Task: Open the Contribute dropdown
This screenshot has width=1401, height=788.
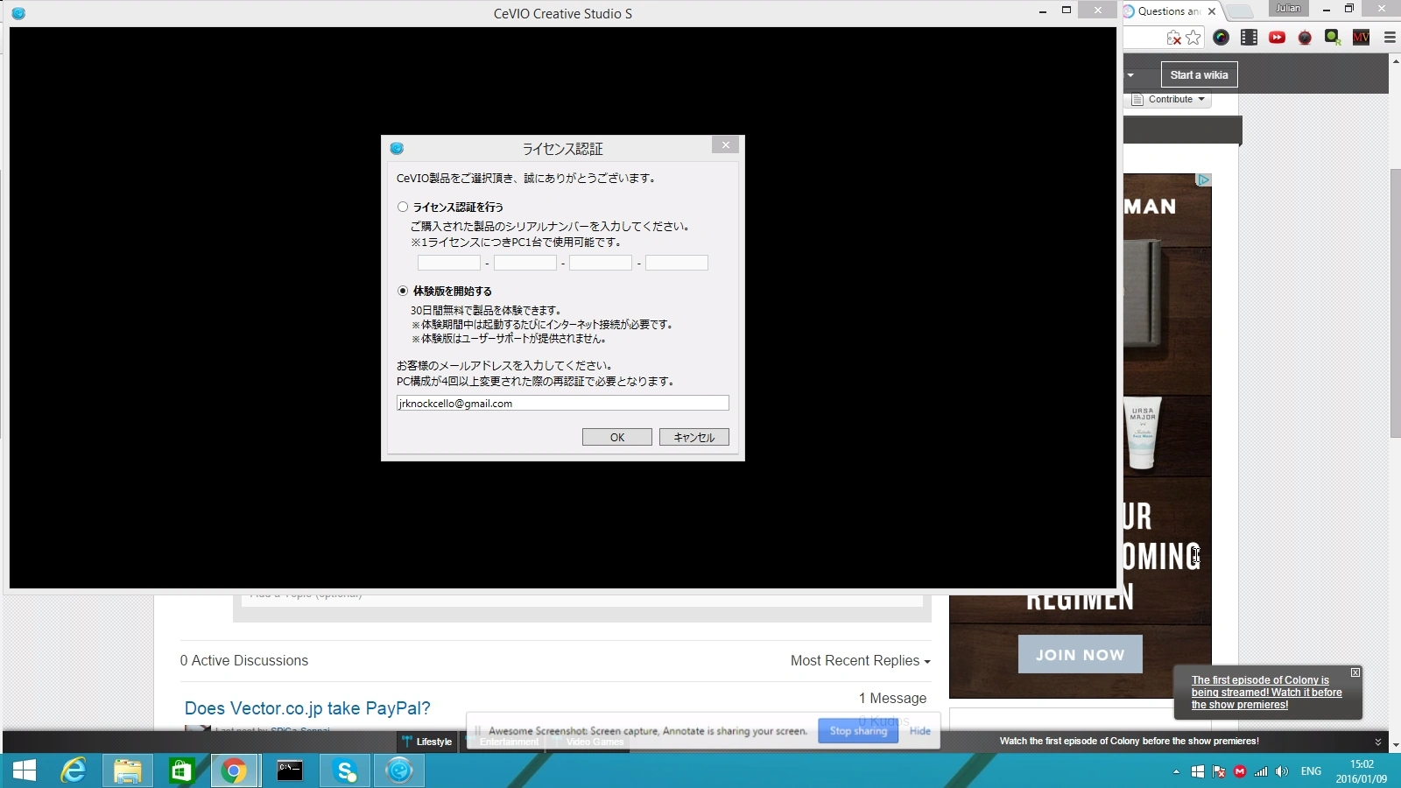Action: click(1171, 100)
